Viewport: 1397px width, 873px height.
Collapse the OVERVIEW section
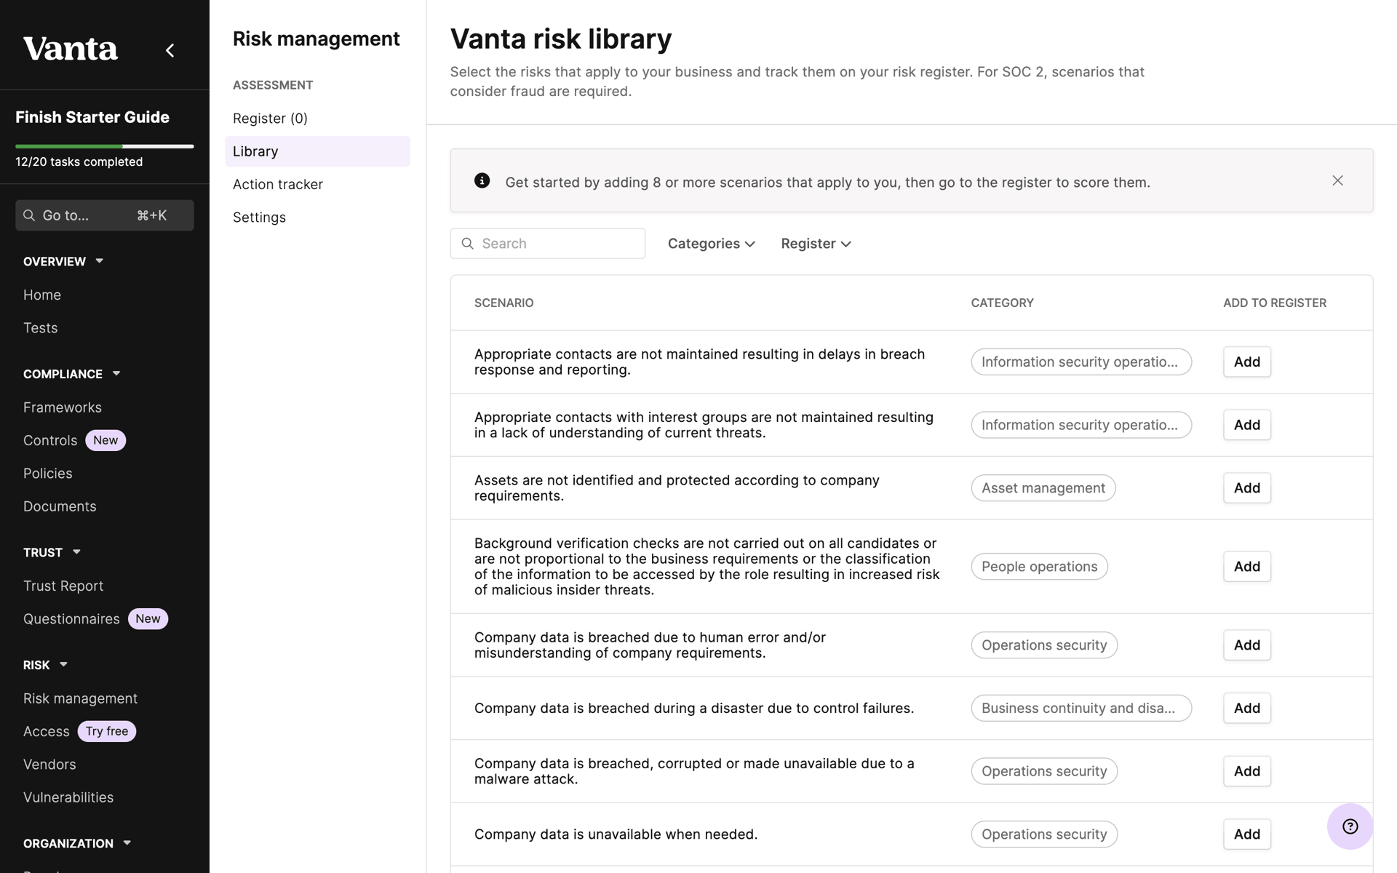tap(63, 261)
